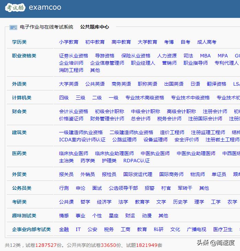Go to 自考 exams

click(x=185, y=42)
